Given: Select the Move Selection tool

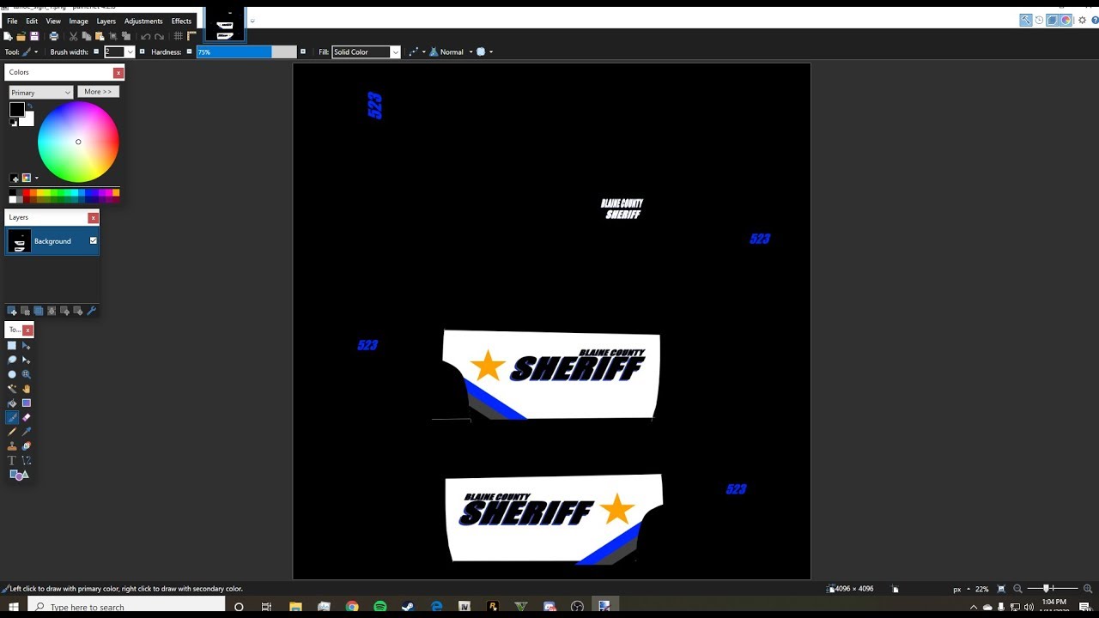Looking at the screenshot, I should 27,360.
